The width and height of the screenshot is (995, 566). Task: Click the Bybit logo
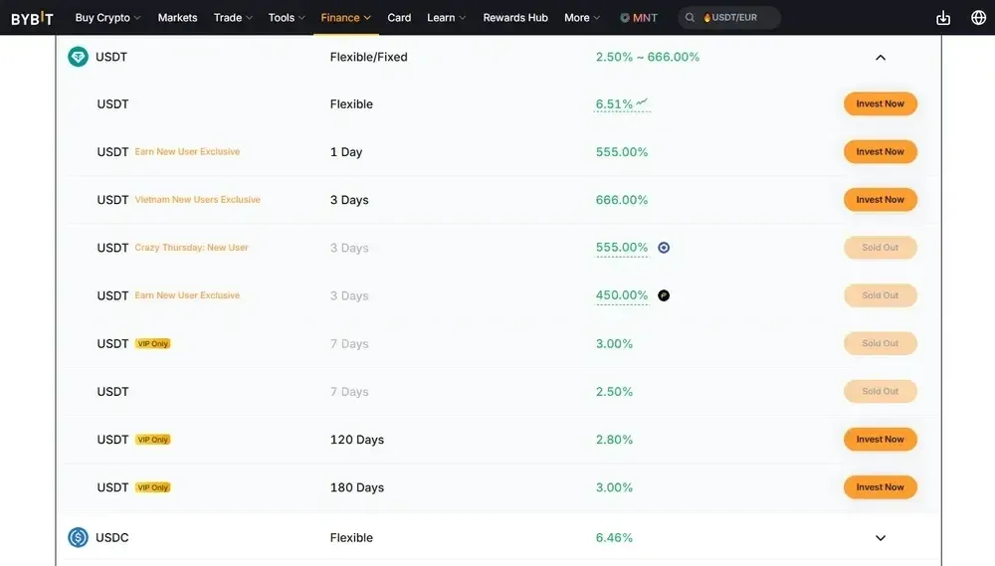[33, 18]
